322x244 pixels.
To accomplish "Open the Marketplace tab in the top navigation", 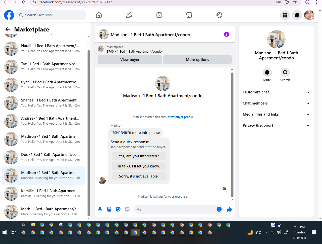I will (x=189, y=15).
